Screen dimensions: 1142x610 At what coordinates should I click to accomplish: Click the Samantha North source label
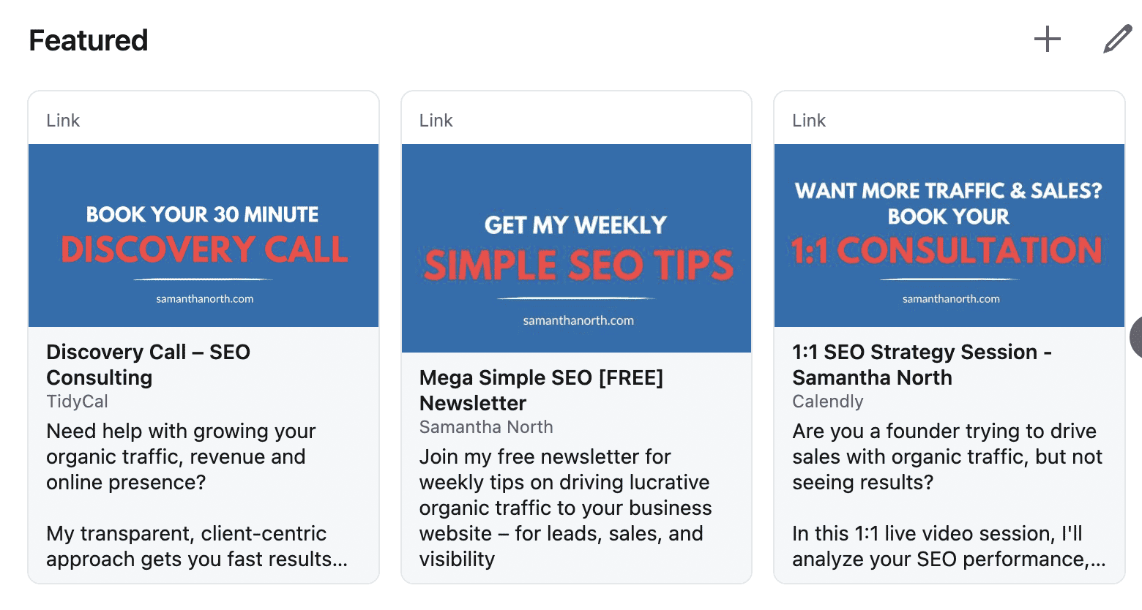click(485, 426)
